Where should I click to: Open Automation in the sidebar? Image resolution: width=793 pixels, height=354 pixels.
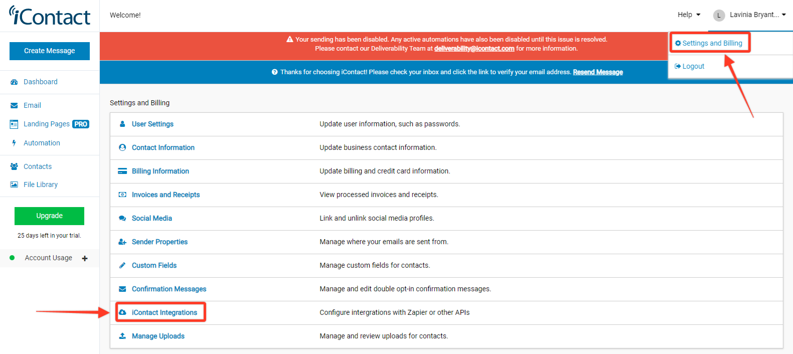pos(42,143)
